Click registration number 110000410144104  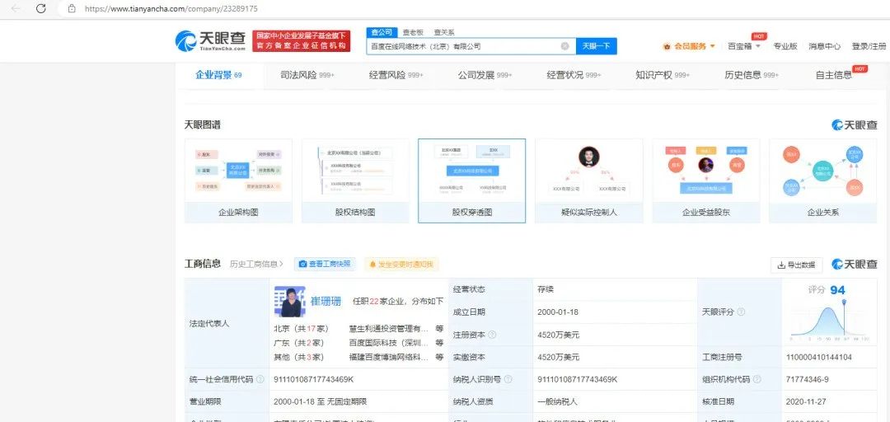(818, 357)
